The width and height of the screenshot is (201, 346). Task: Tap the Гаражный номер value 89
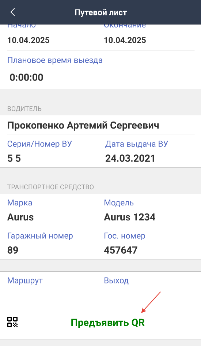click(x=13, y=250)
